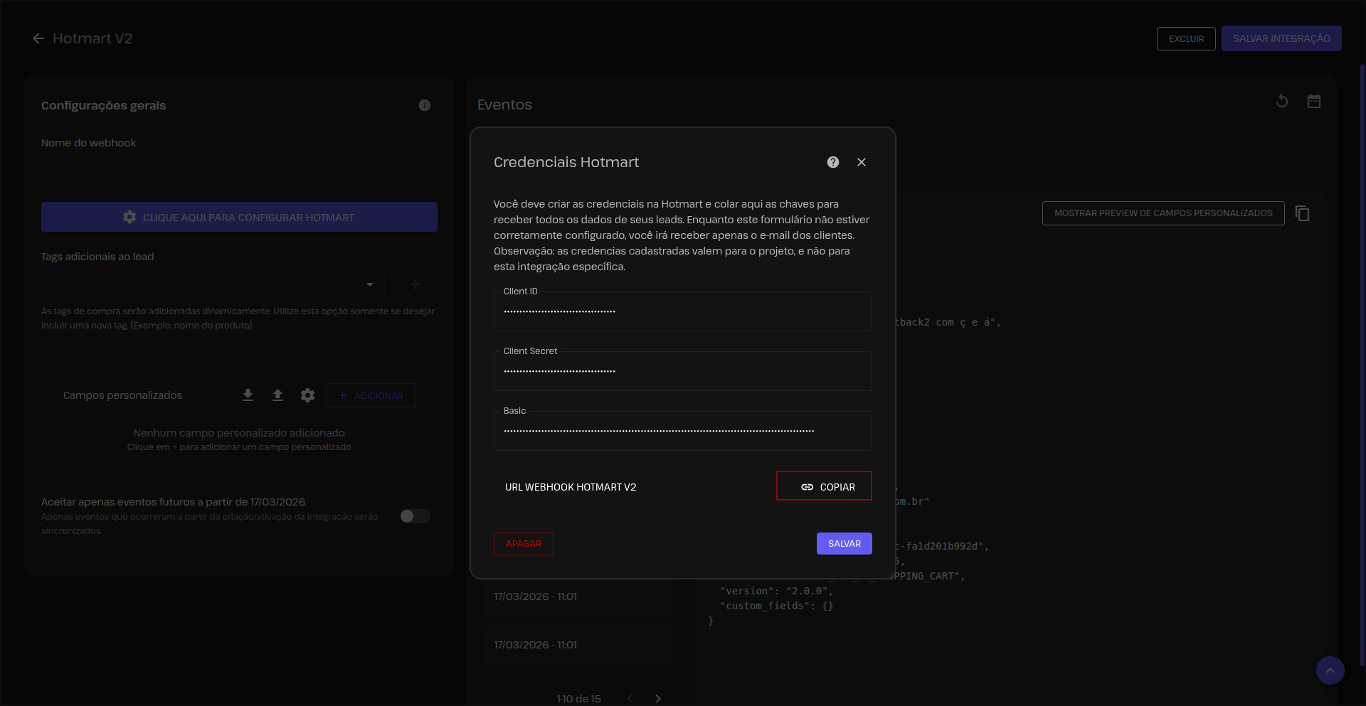Focus the Client Secret field
The width and height of the screenshot is (1366, 706).
682,371
